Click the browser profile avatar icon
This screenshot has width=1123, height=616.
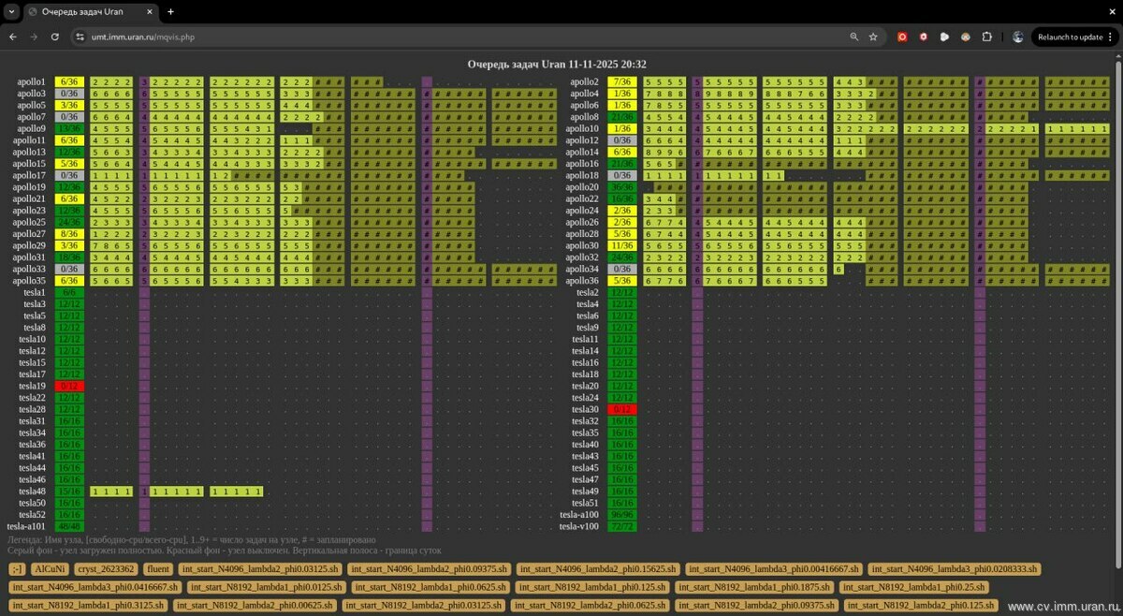tap(1017, 37)
